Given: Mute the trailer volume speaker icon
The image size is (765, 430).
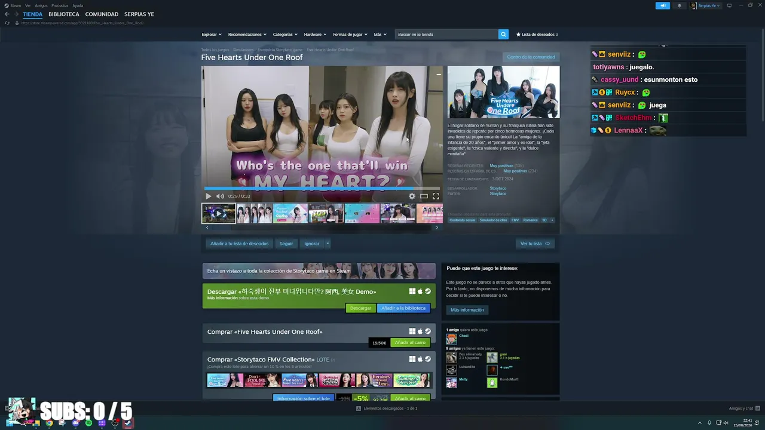Looking at the screenshot, I should coord(220,196).
